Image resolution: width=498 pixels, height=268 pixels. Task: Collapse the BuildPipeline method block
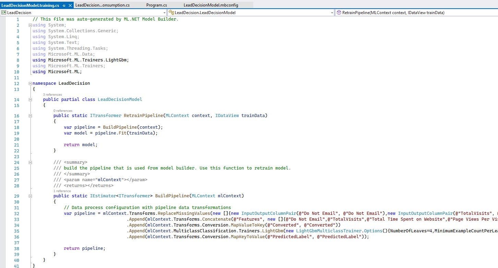tap(30, 196)
